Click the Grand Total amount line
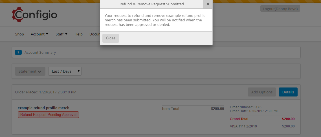The image size is (321, 137). pos(262,119)
